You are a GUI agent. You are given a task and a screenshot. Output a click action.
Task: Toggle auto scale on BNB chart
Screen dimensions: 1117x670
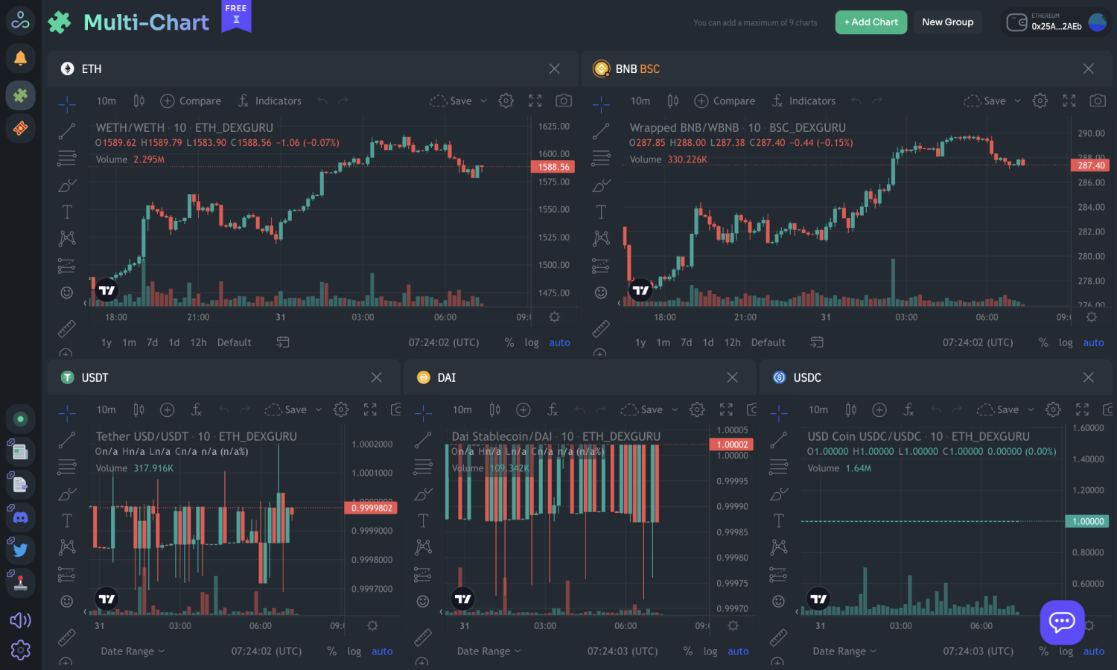coord(1093,342)
